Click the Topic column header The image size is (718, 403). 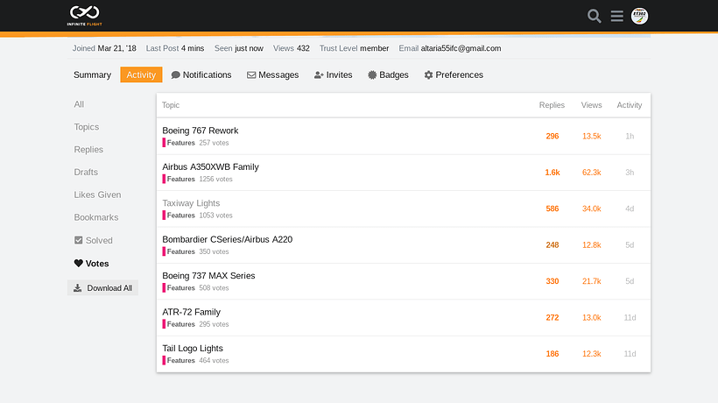point(171,105)
